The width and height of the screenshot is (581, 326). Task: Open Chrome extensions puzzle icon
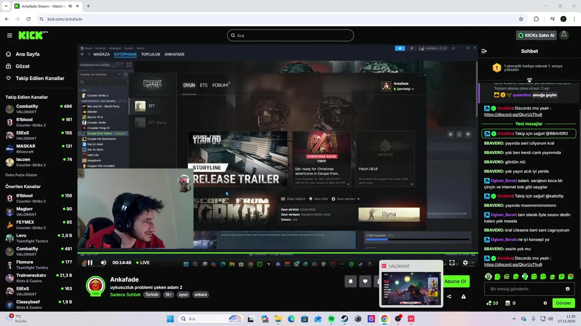537,19
